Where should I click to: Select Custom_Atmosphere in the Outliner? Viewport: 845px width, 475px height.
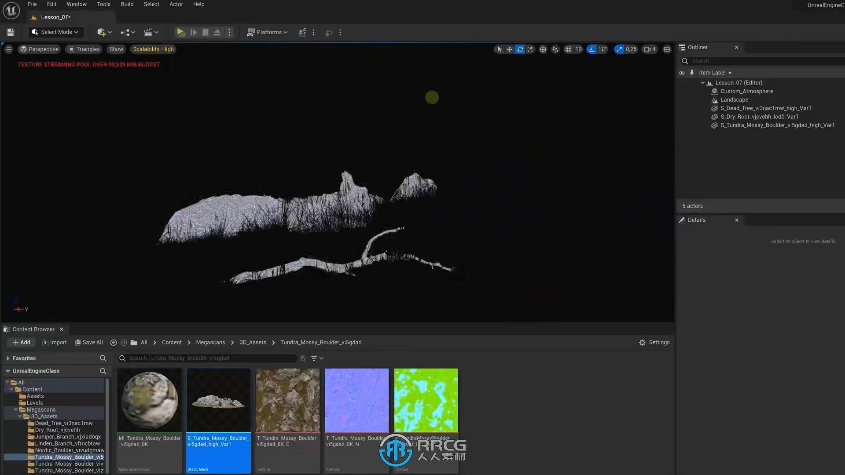coord(746,91)
